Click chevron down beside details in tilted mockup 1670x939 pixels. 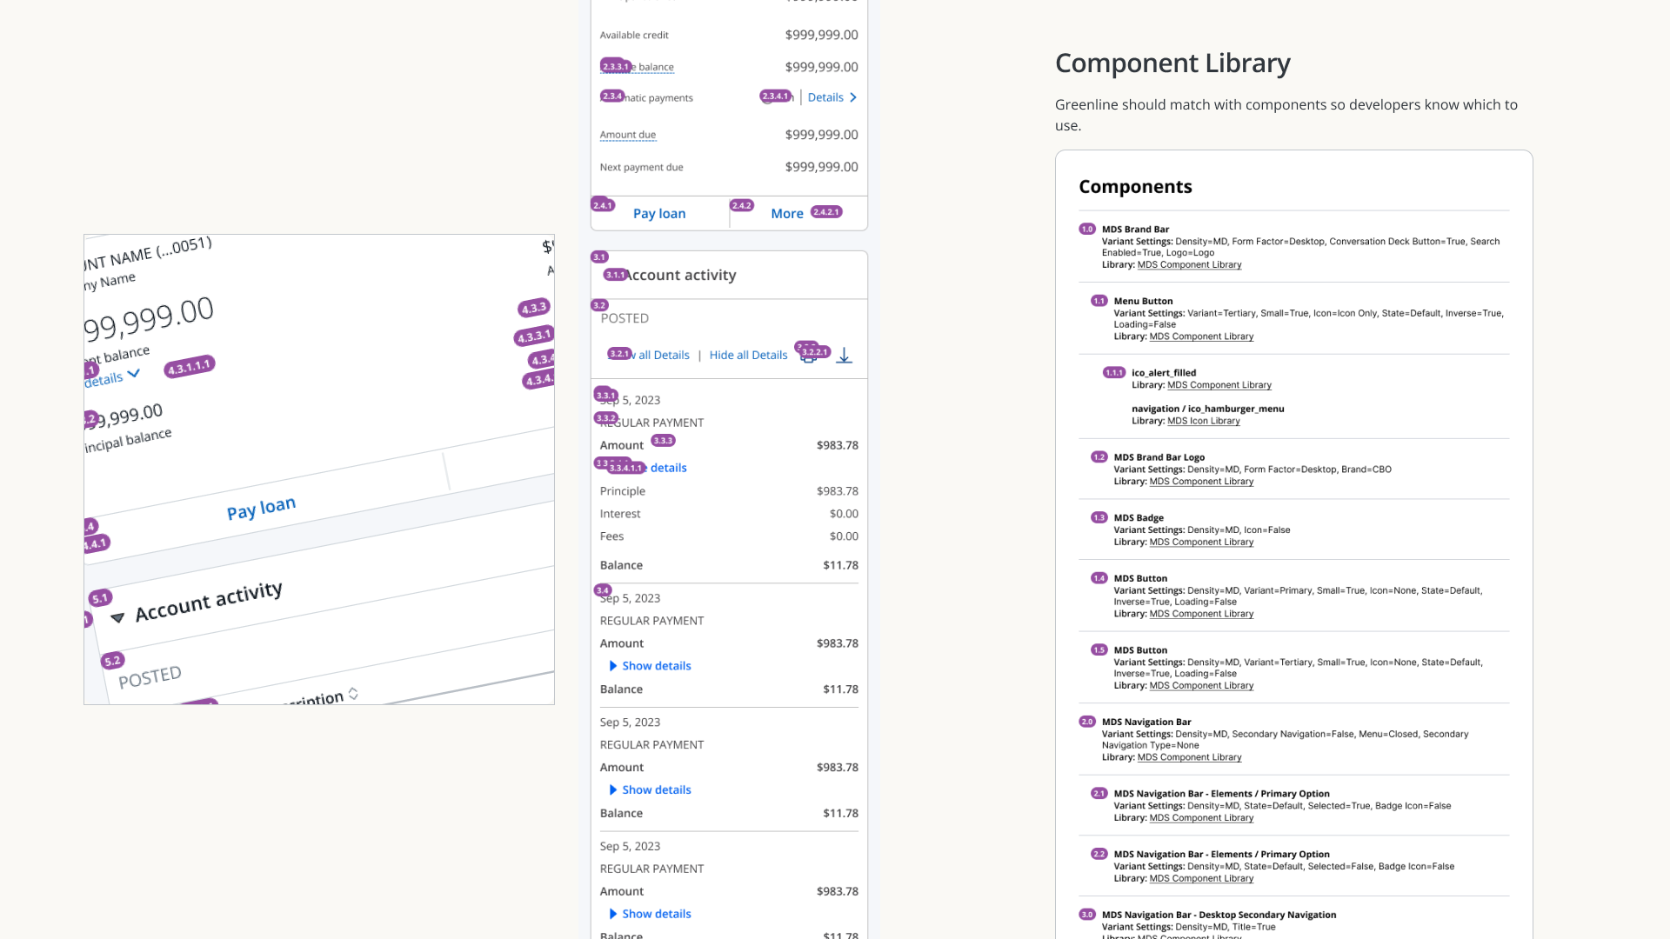(x=134, y=374)
